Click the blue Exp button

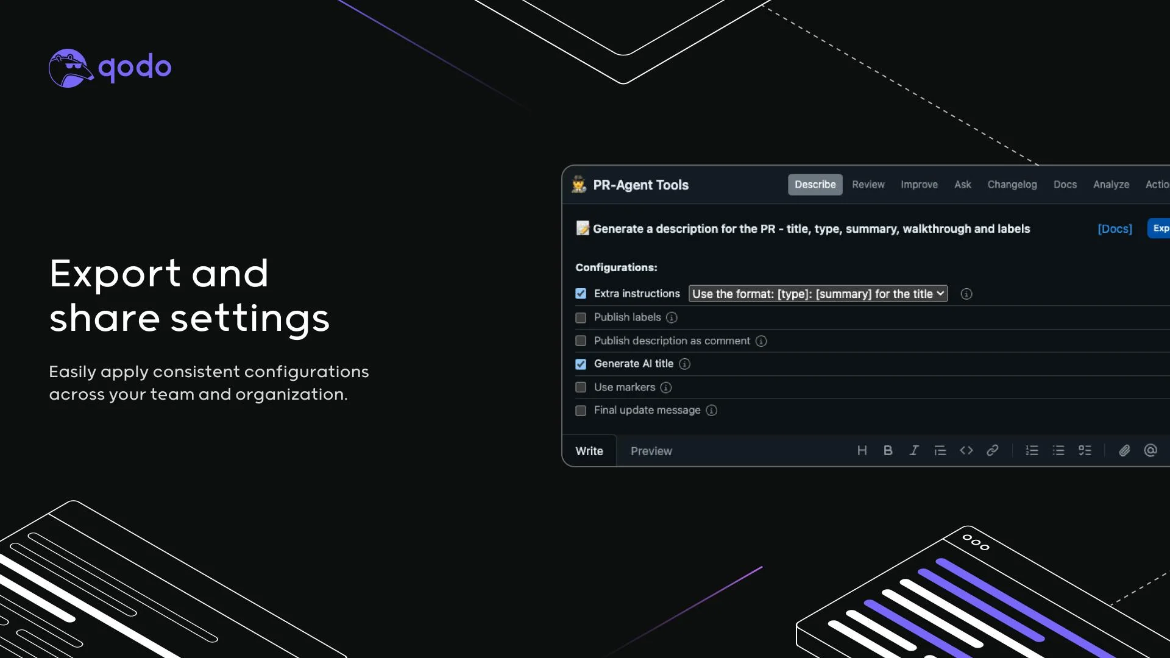point(1158,228)
